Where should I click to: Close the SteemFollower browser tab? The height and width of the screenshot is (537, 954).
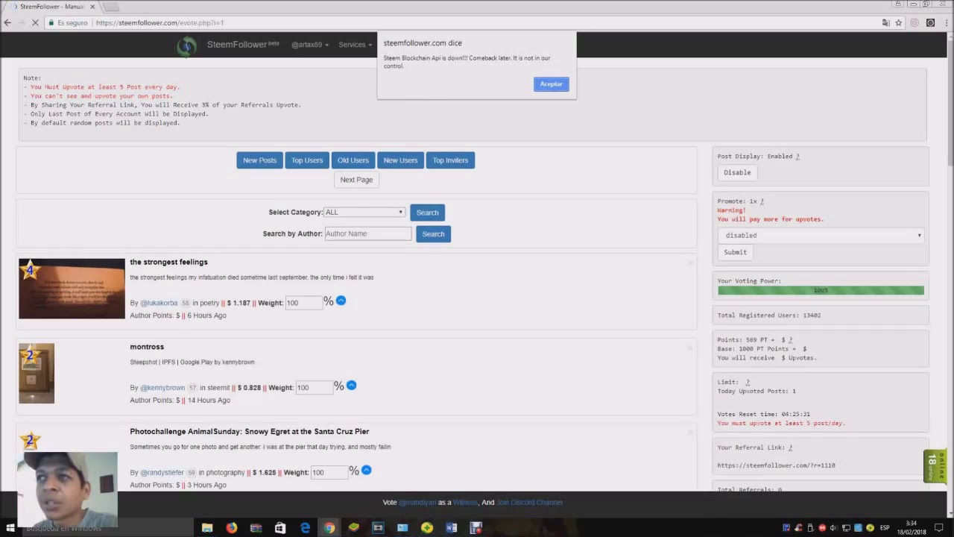92,7
